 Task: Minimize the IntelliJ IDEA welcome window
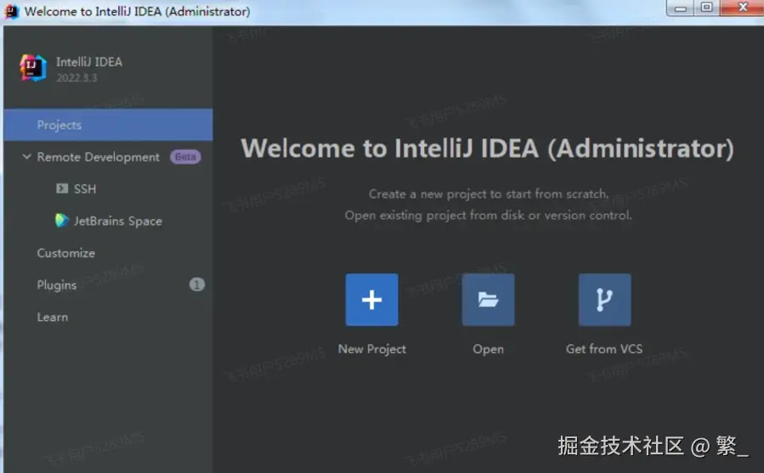pyautogui.click(x=682, y=8)
